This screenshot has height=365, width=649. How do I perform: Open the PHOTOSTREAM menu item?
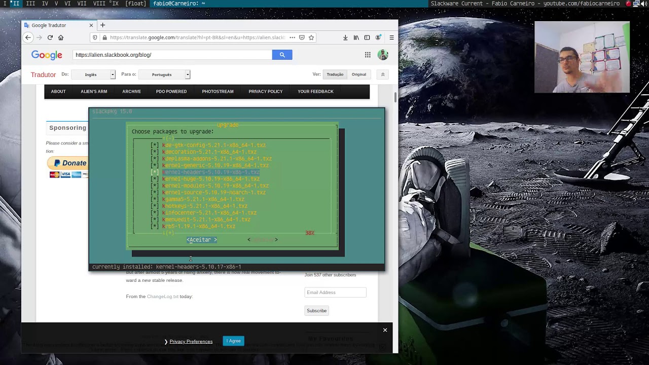[218, 92]
